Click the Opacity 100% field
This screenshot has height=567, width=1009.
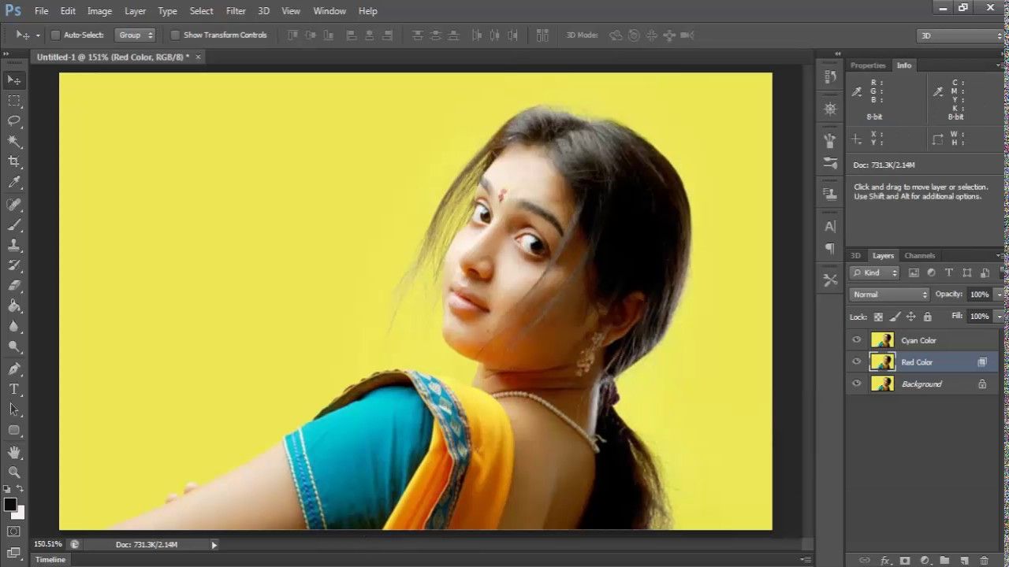coord(979,295)
